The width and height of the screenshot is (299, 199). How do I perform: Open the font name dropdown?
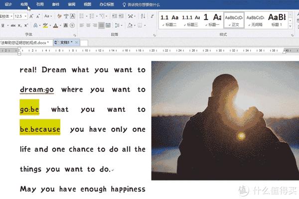(x=11, y=16)
